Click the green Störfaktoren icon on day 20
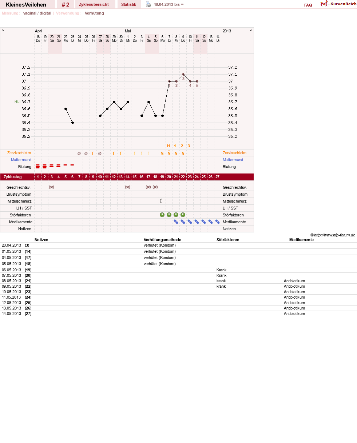Viewport: 357px width, 443px height. tap(169, 215)
